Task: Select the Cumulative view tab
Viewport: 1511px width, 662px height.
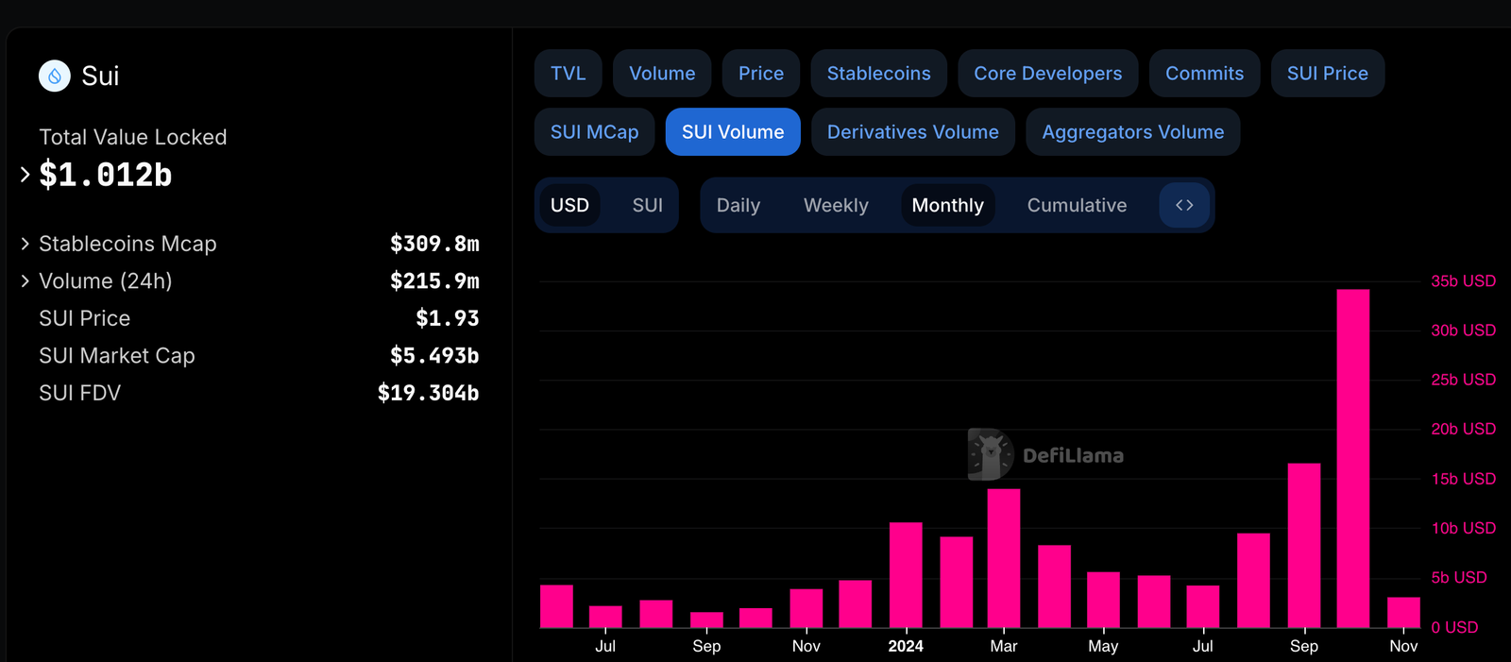Action: pos(1077,205)
